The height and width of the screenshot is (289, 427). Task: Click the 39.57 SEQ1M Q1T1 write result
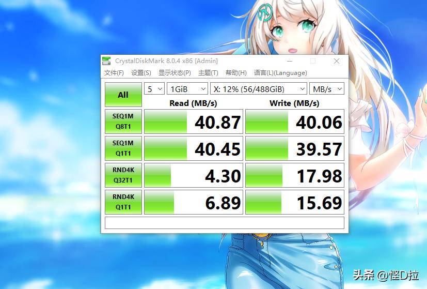[x=295, y=148]
